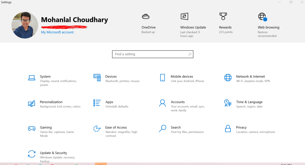
Task: Click the Update & Security refresh icon
Action: [32, 154]
